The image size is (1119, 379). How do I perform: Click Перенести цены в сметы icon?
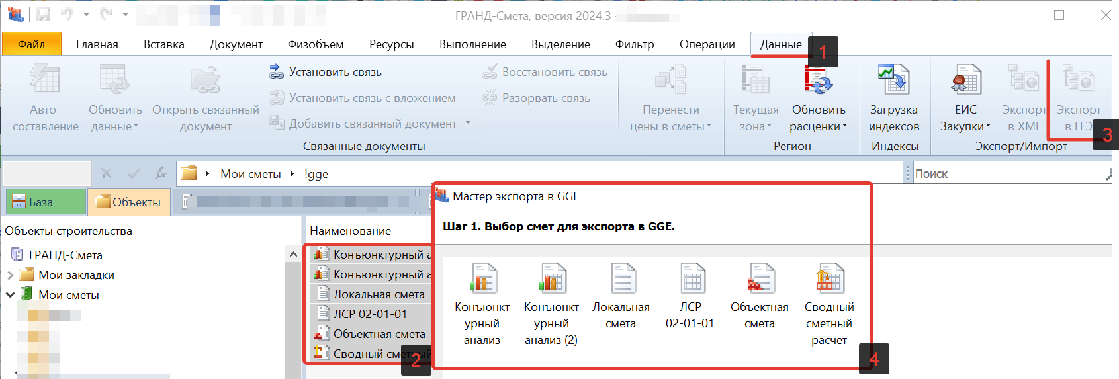point(670,79)
